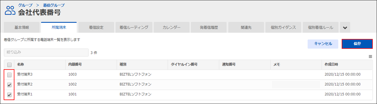Uncheck the 受付端末1 row checkbox
Image resolution: width=377 pixels, height=104 pixels.
[x=9, y=95]
